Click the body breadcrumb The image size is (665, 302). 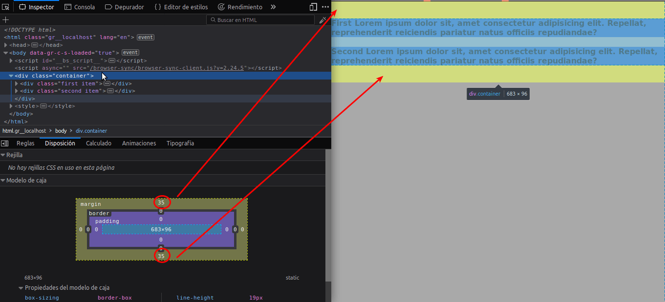(x=61, y=131)
